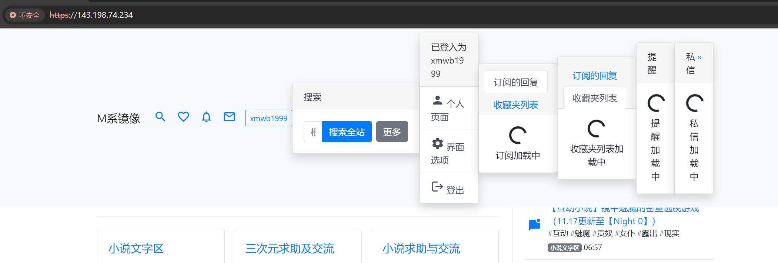Screen dimensions: 778x263
Task: Click the insecure site warning icon
Action: pyautogui.click(x=13, y=15)
